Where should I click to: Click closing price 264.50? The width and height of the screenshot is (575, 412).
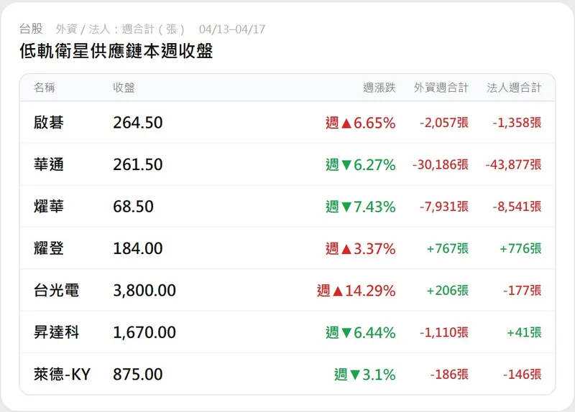coord(138,123)
